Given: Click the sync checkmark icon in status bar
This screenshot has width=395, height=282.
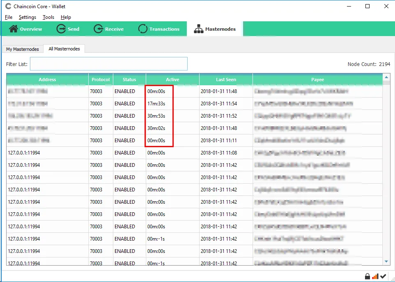Looking at the screenshot, I should 383,276.
